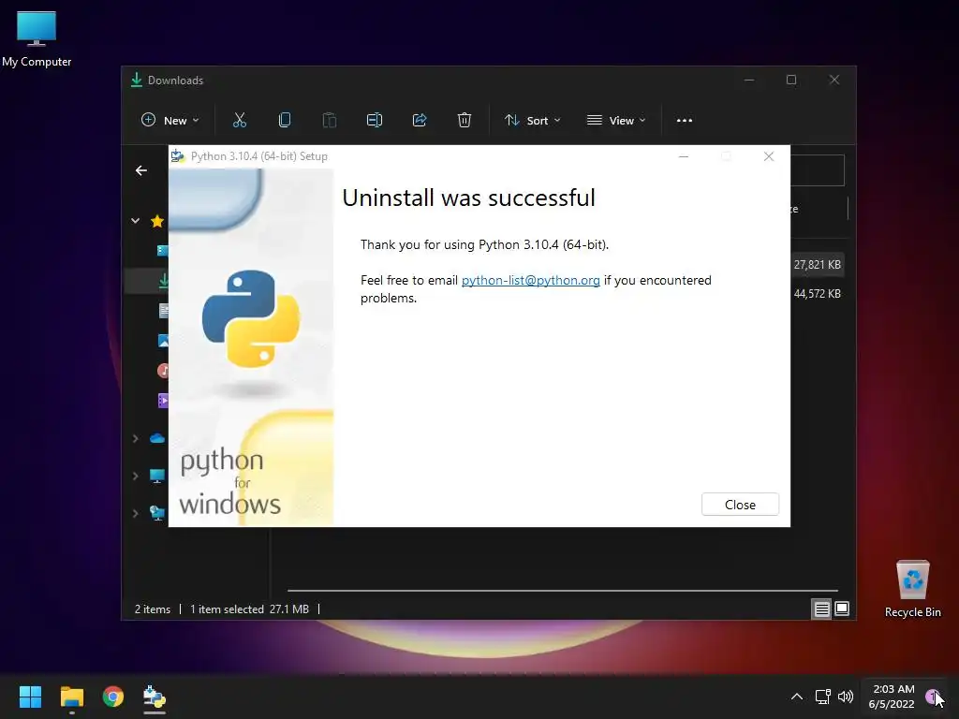The height and width of the screenshot is (719, 959).
Task: Expand the Network tree node
Action: pyautogui.click(x=135, y=513)
